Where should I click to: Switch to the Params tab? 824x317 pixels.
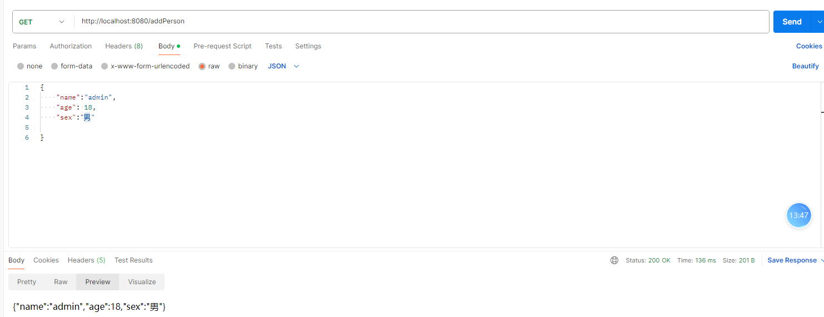(24, 46)
